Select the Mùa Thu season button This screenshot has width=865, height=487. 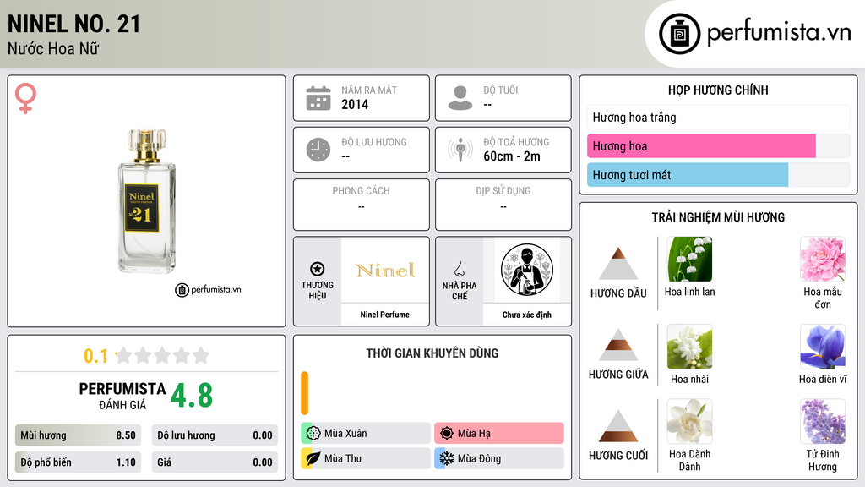coord(366,458)
